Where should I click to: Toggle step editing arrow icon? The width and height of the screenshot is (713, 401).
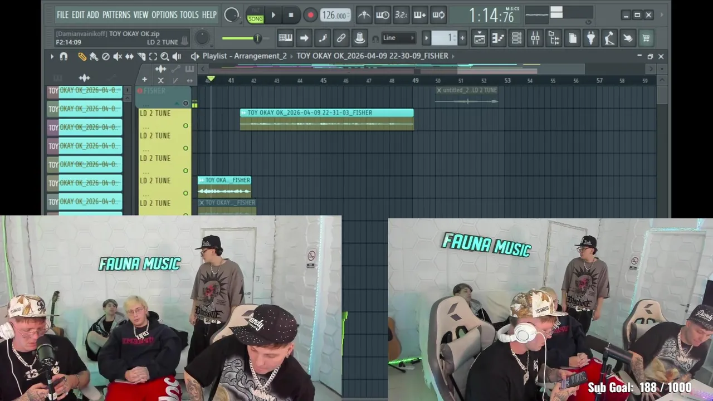coord(304,38)
